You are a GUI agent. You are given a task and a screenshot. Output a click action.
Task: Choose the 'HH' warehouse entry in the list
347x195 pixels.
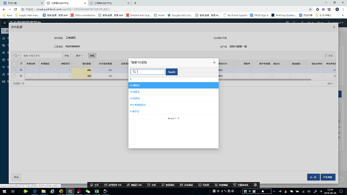(x=173, y=99)
